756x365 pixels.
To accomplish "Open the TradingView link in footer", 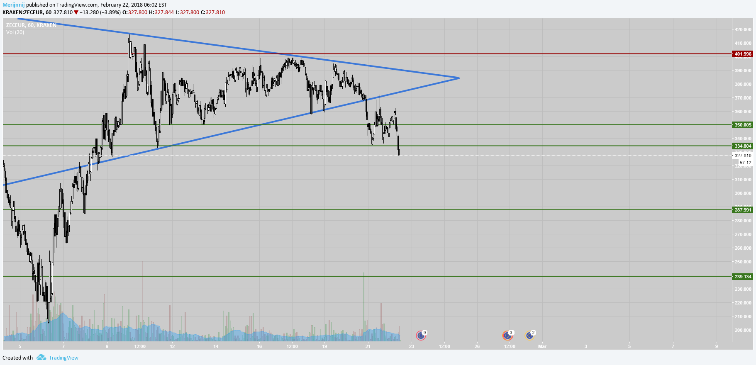I will coord(63,358).
